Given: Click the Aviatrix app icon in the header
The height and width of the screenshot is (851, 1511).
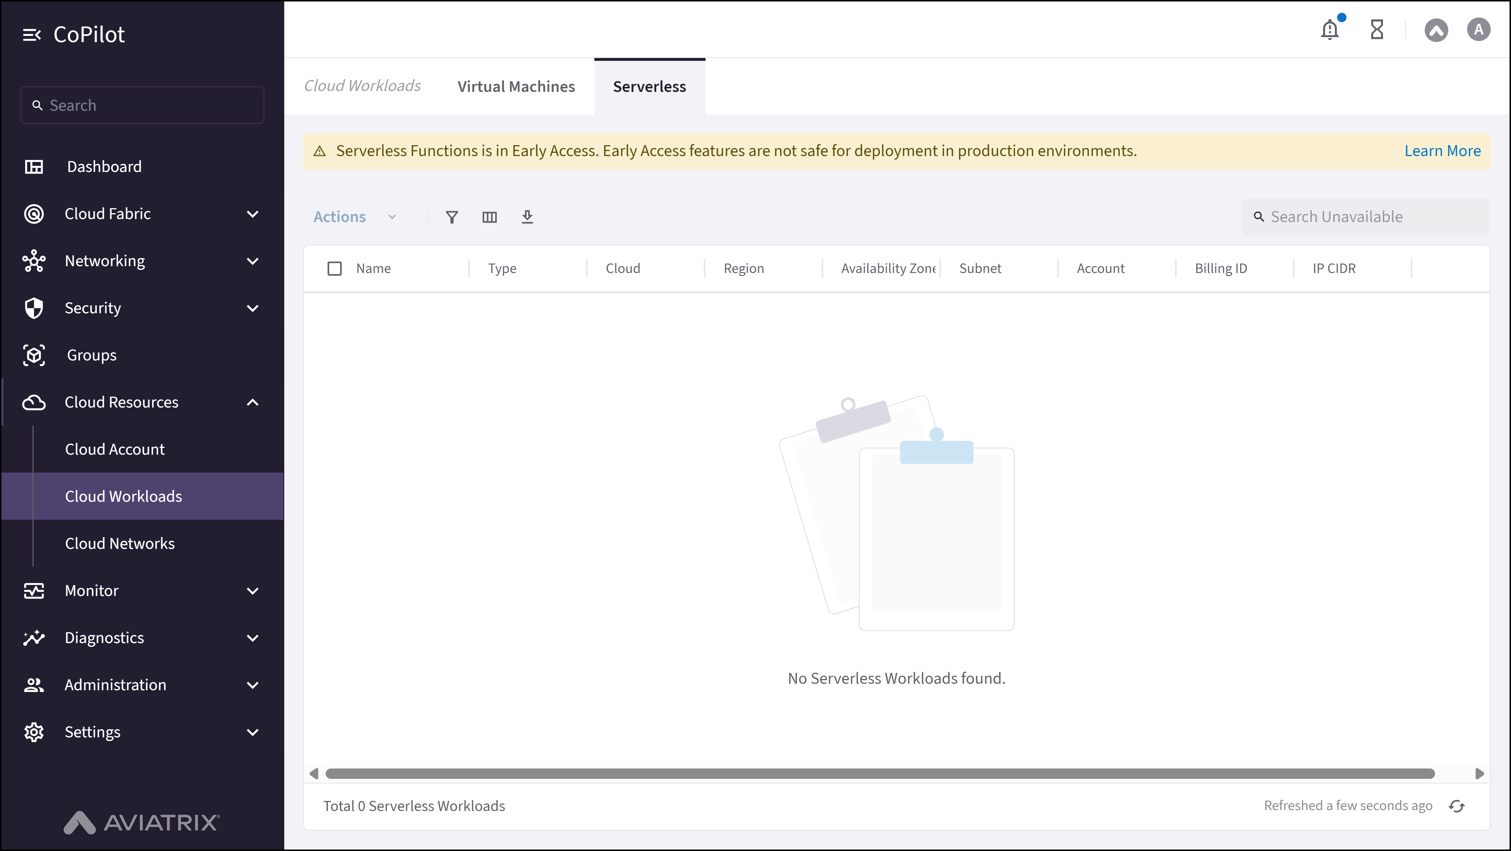Looking at the screenshot, I should pos(1436,29).
